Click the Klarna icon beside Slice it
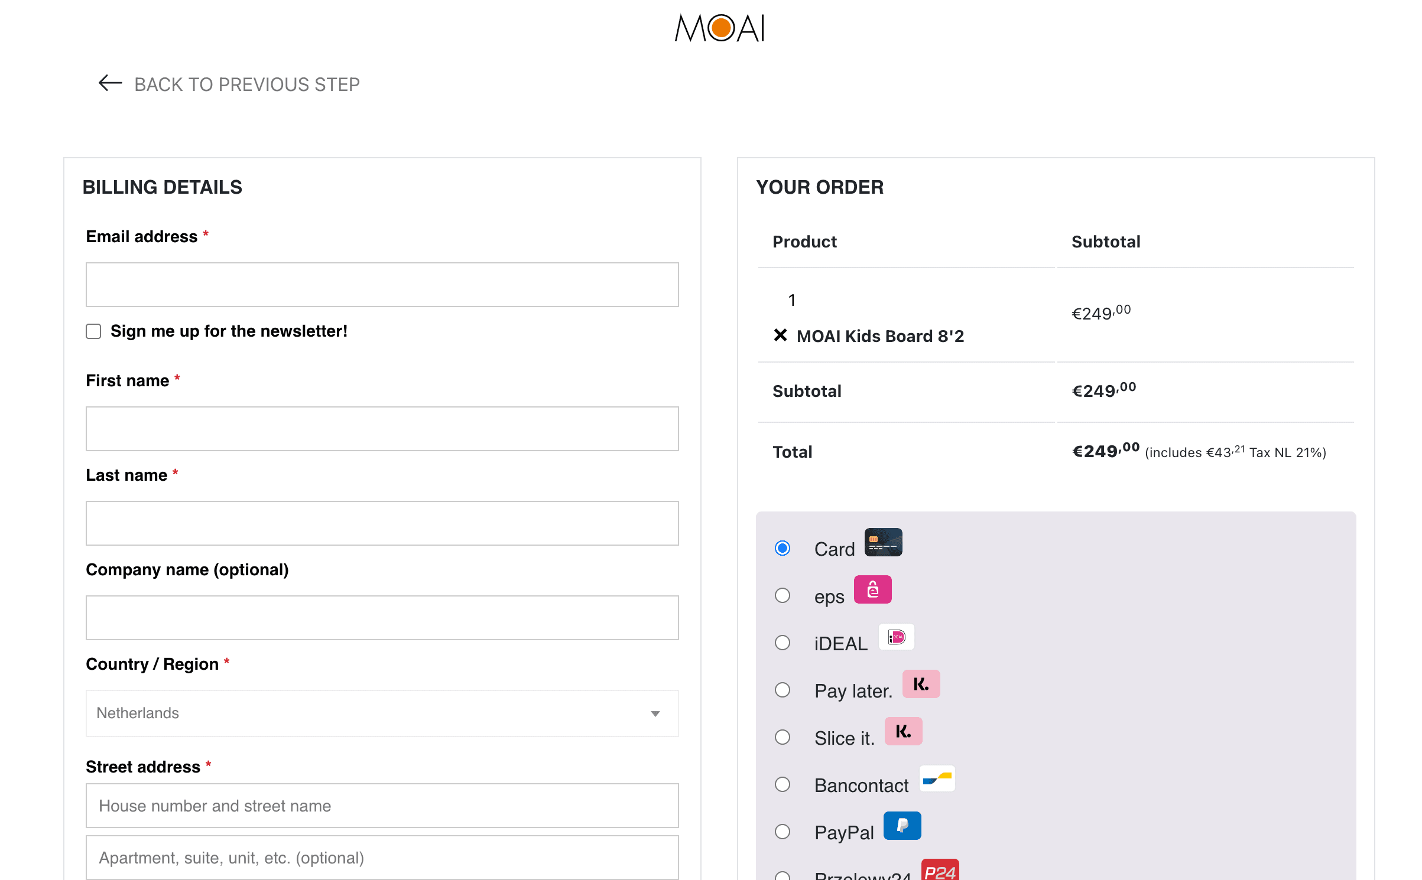 [903, 731]
